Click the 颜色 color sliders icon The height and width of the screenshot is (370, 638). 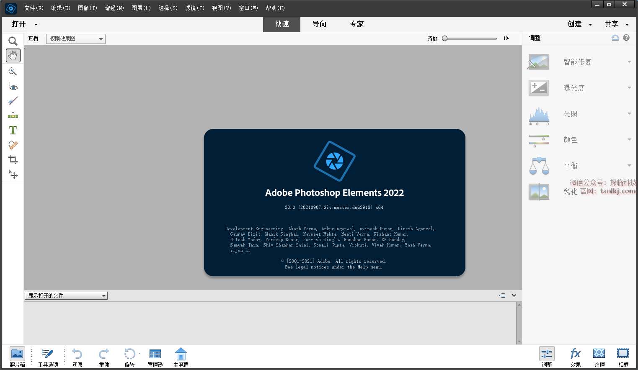[539, 141]
